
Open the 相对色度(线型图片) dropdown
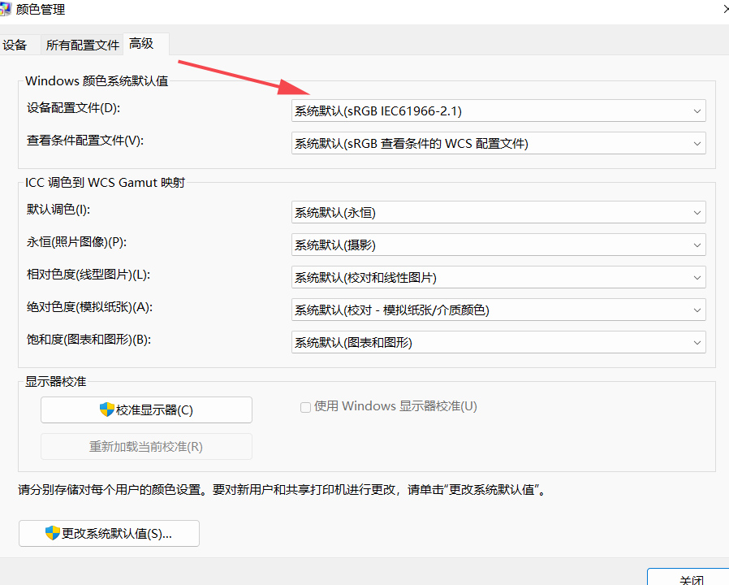coord(498,277)
